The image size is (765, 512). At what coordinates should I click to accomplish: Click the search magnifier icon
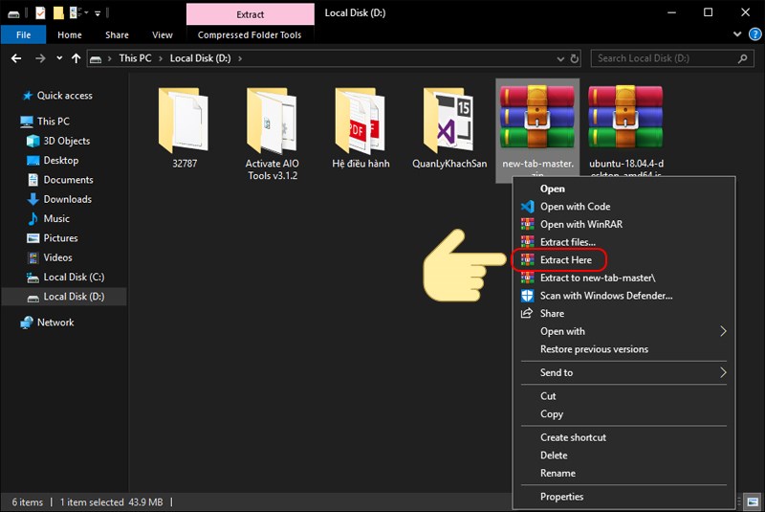pyautogui.click(x=743, y=58)
